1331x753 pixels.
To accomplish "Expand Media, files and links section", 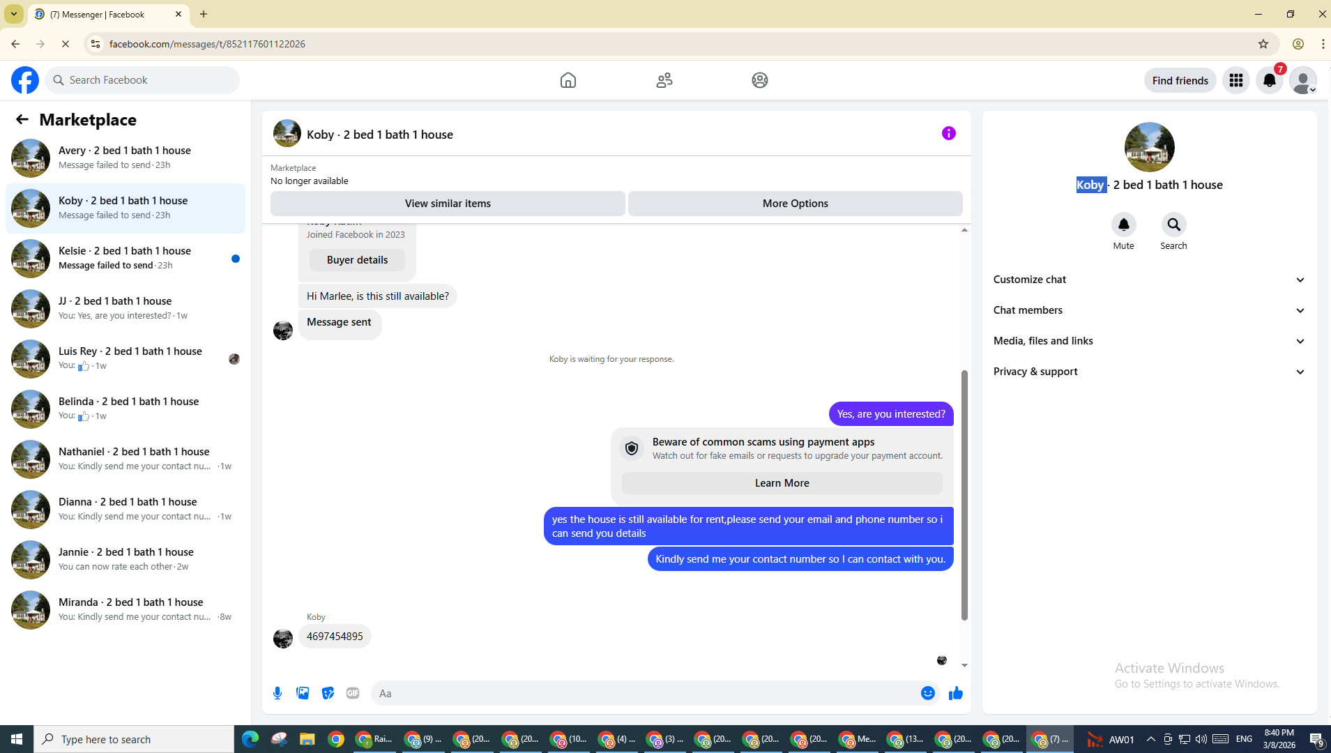I will coord(1149,341).
